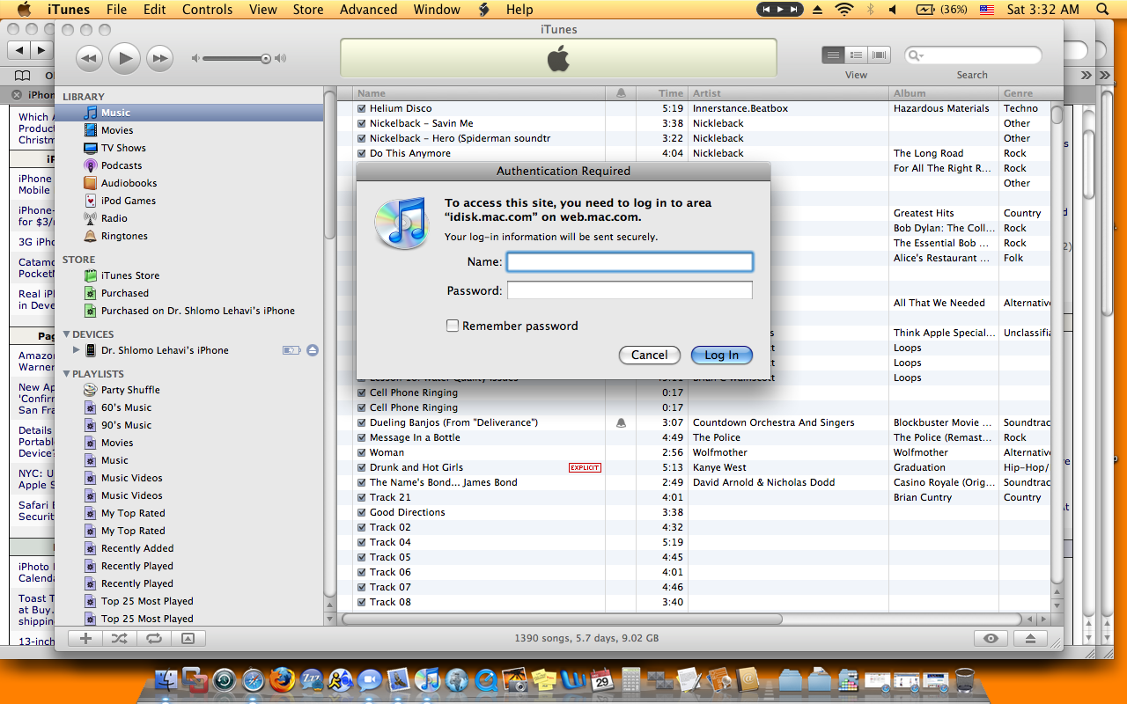Open the Purchased store playlist
The image size is (1127, 704).
(x=189, y=293)
